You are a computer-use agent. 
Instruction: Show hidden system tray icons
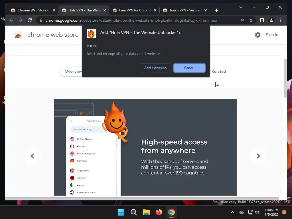[x=232, y=212]
